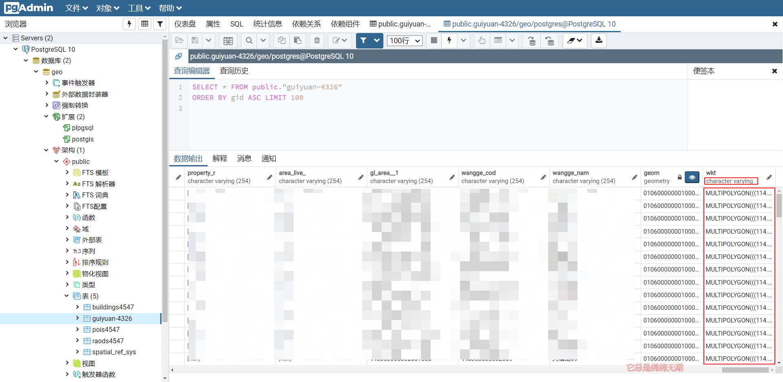
Task: Execute query lightning bolt icon
Action: tap(449, 40)
